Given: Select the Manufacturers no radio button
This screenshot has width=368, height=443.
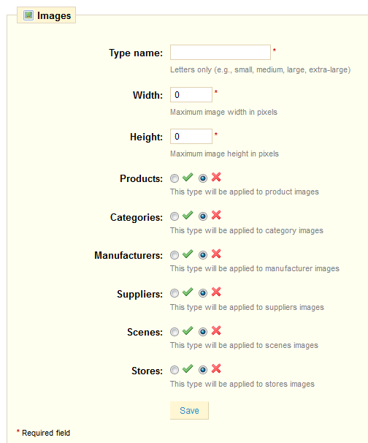Looking at the screenshot, I should pyautogui.click(x=203, y=255).
